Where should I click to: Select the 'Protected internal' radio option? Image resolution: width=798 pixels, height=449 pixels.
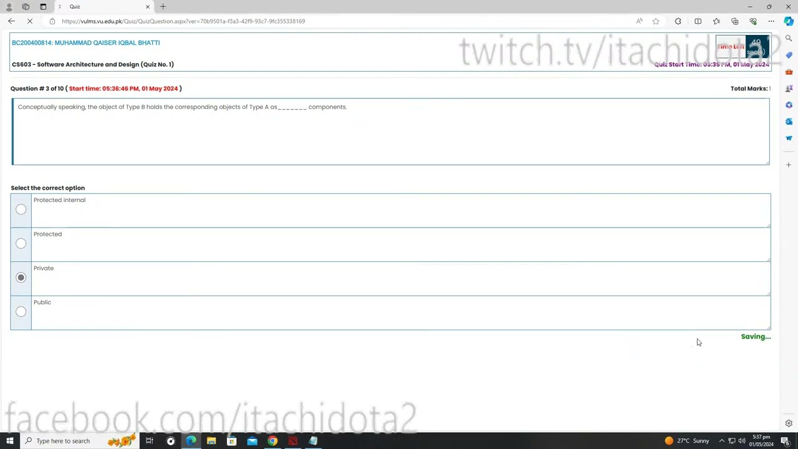[21, 210]
